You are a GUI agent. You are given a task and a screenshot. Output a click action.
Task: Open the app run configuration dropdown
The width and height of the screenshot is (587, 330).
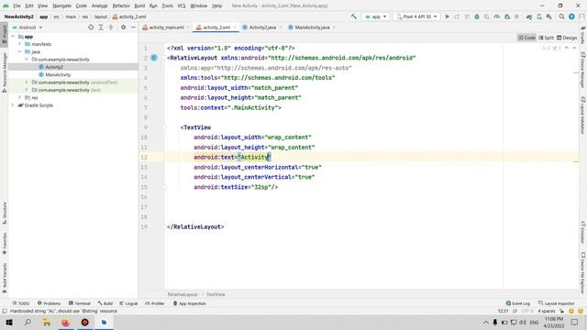coord(376,16)
